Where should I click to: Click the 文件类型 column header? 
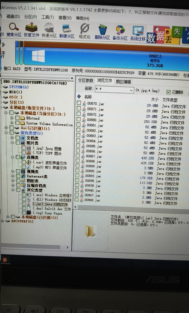(170, 100)
